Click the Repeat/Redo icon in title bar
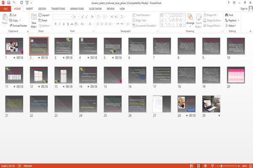The width and height of the screenshot is (253, 168). (22, 3)
